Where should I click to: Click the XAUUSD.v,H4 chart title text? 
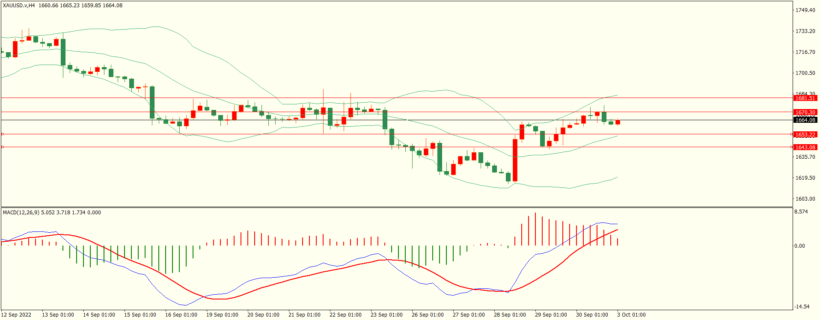tap(19, 6)
